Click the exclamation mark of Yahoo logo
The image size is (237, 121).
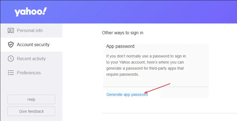click(45, 11)
